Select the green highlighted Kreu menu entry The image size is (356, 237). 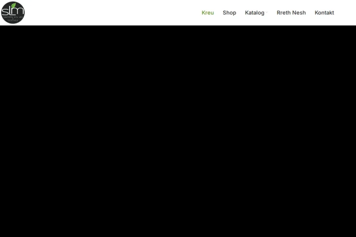click(208, 13)
